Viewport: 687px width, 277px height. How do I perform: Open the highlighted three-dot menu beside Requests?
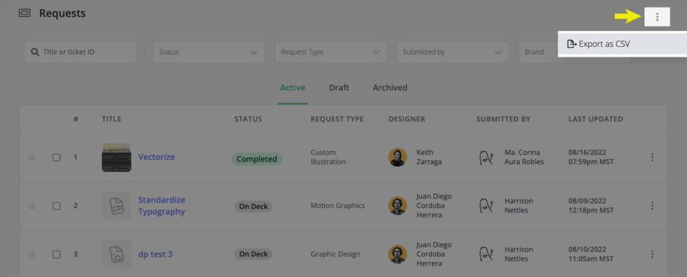[657, 17]
